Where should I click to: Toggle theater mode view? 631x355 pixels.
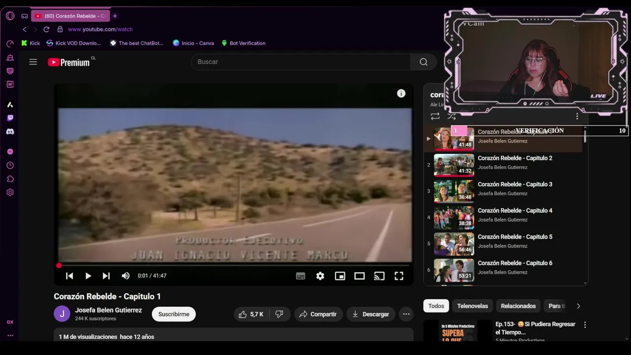click(x=359, y=276)
